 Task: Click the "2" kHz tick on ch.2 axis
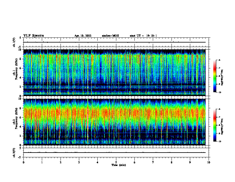[x=21, y=136]
